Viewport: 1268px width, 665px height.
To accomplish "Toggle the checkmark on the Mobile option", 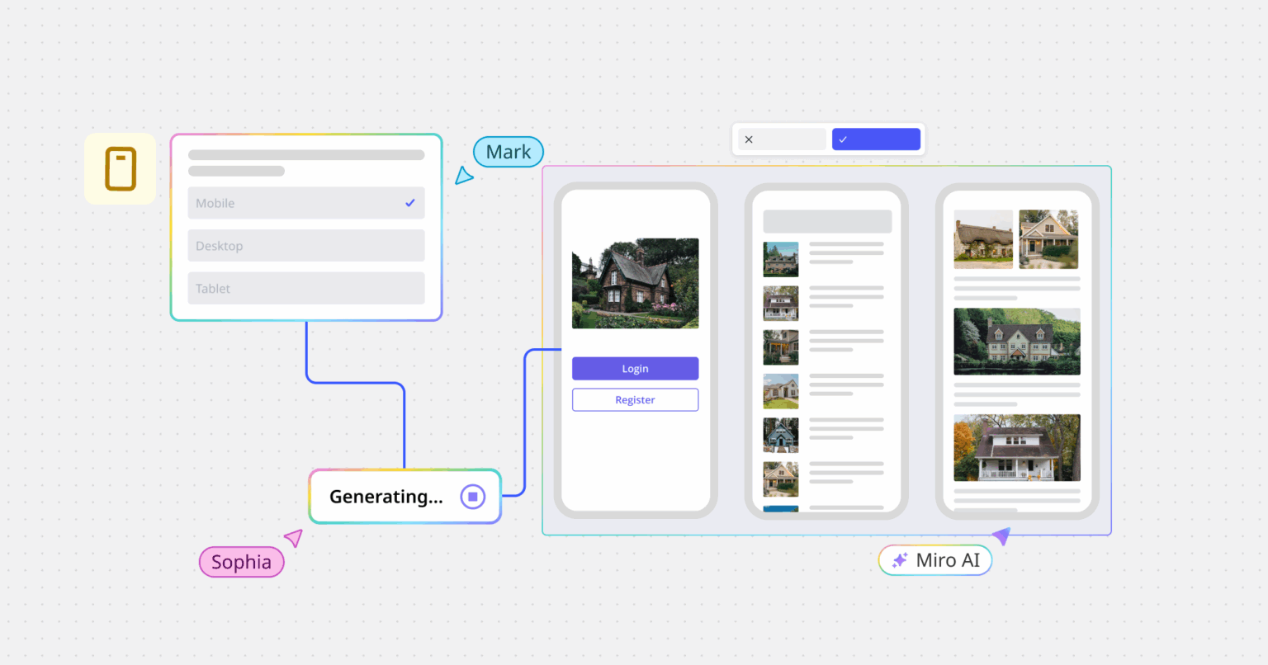I will point(410,202).
